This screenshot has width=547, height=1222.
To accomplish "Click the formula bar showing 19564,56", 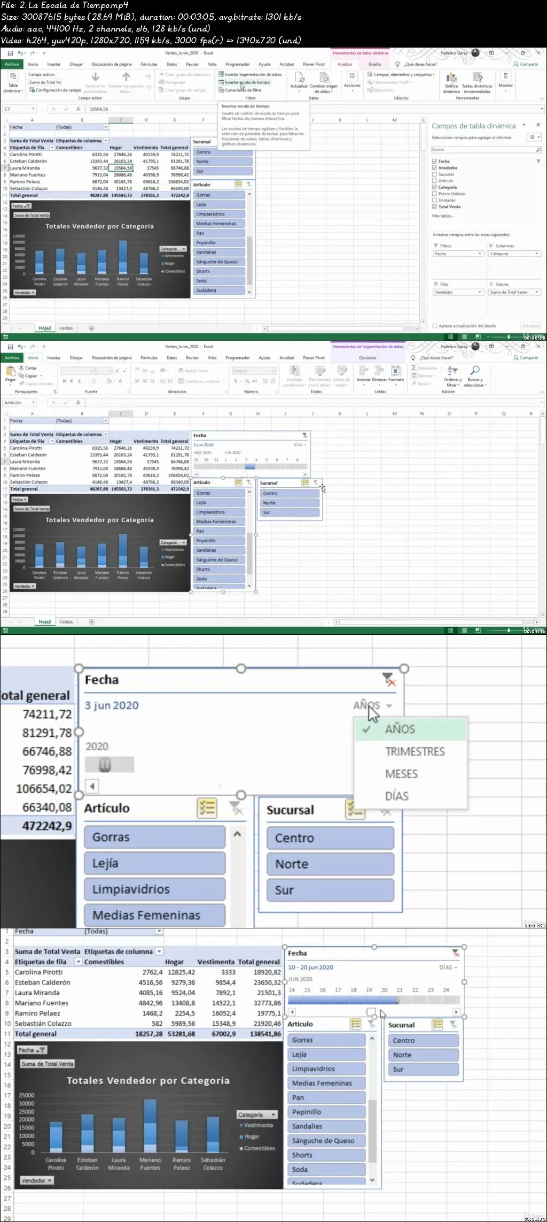I will [314, 109].
